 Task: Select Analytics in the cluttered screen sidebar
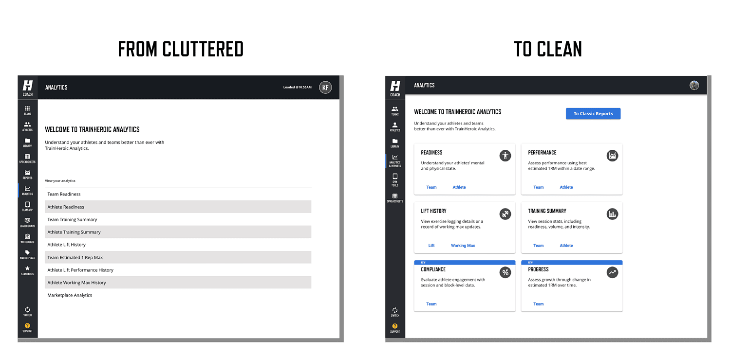coord(27,191)
